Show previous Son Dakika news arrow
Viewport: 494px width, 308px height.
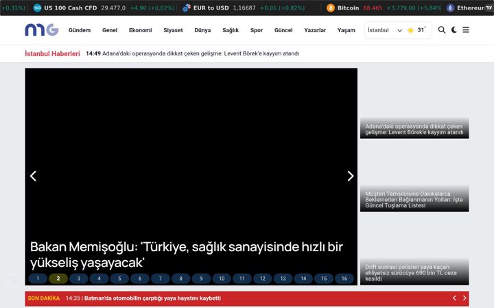(x=454, y=298)
